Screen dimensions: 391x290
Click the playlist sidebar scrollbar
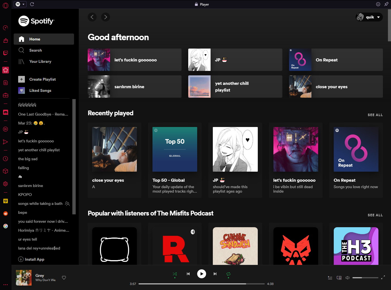(x=74, y=157)
